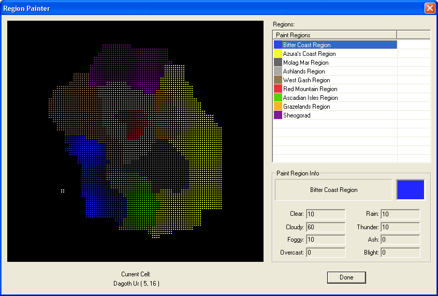This screenshot has height=296, width=438.
Task: Pick Grazelands Region from list
Action: coord(335,107)
